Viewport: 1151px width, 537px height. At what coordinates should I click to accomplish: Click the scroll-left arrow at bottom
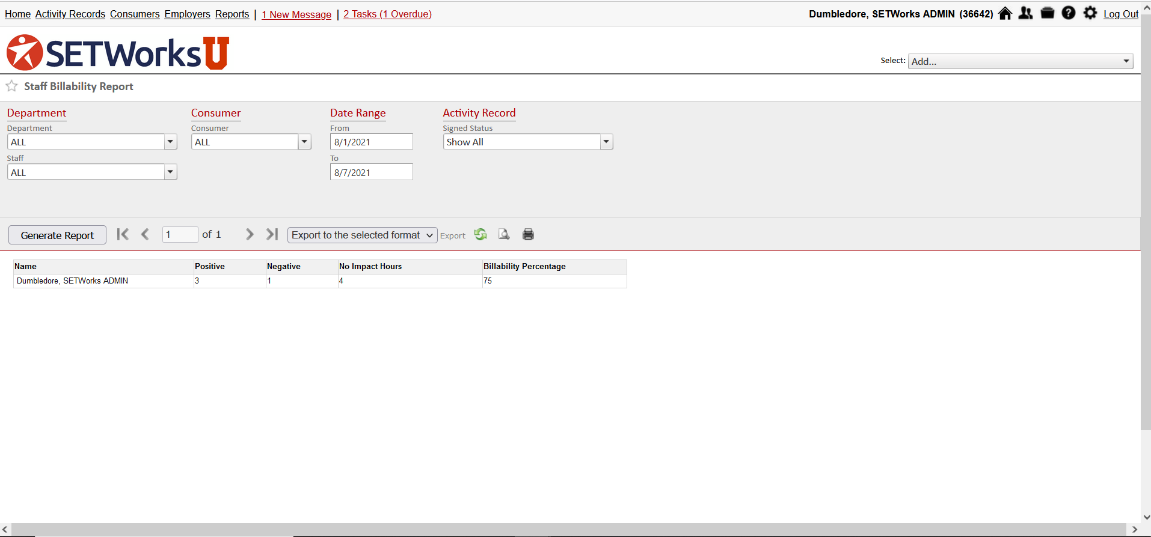point(5,529)
